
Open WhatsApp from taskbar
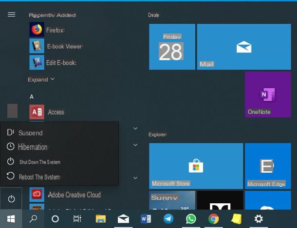pos(191,219)
